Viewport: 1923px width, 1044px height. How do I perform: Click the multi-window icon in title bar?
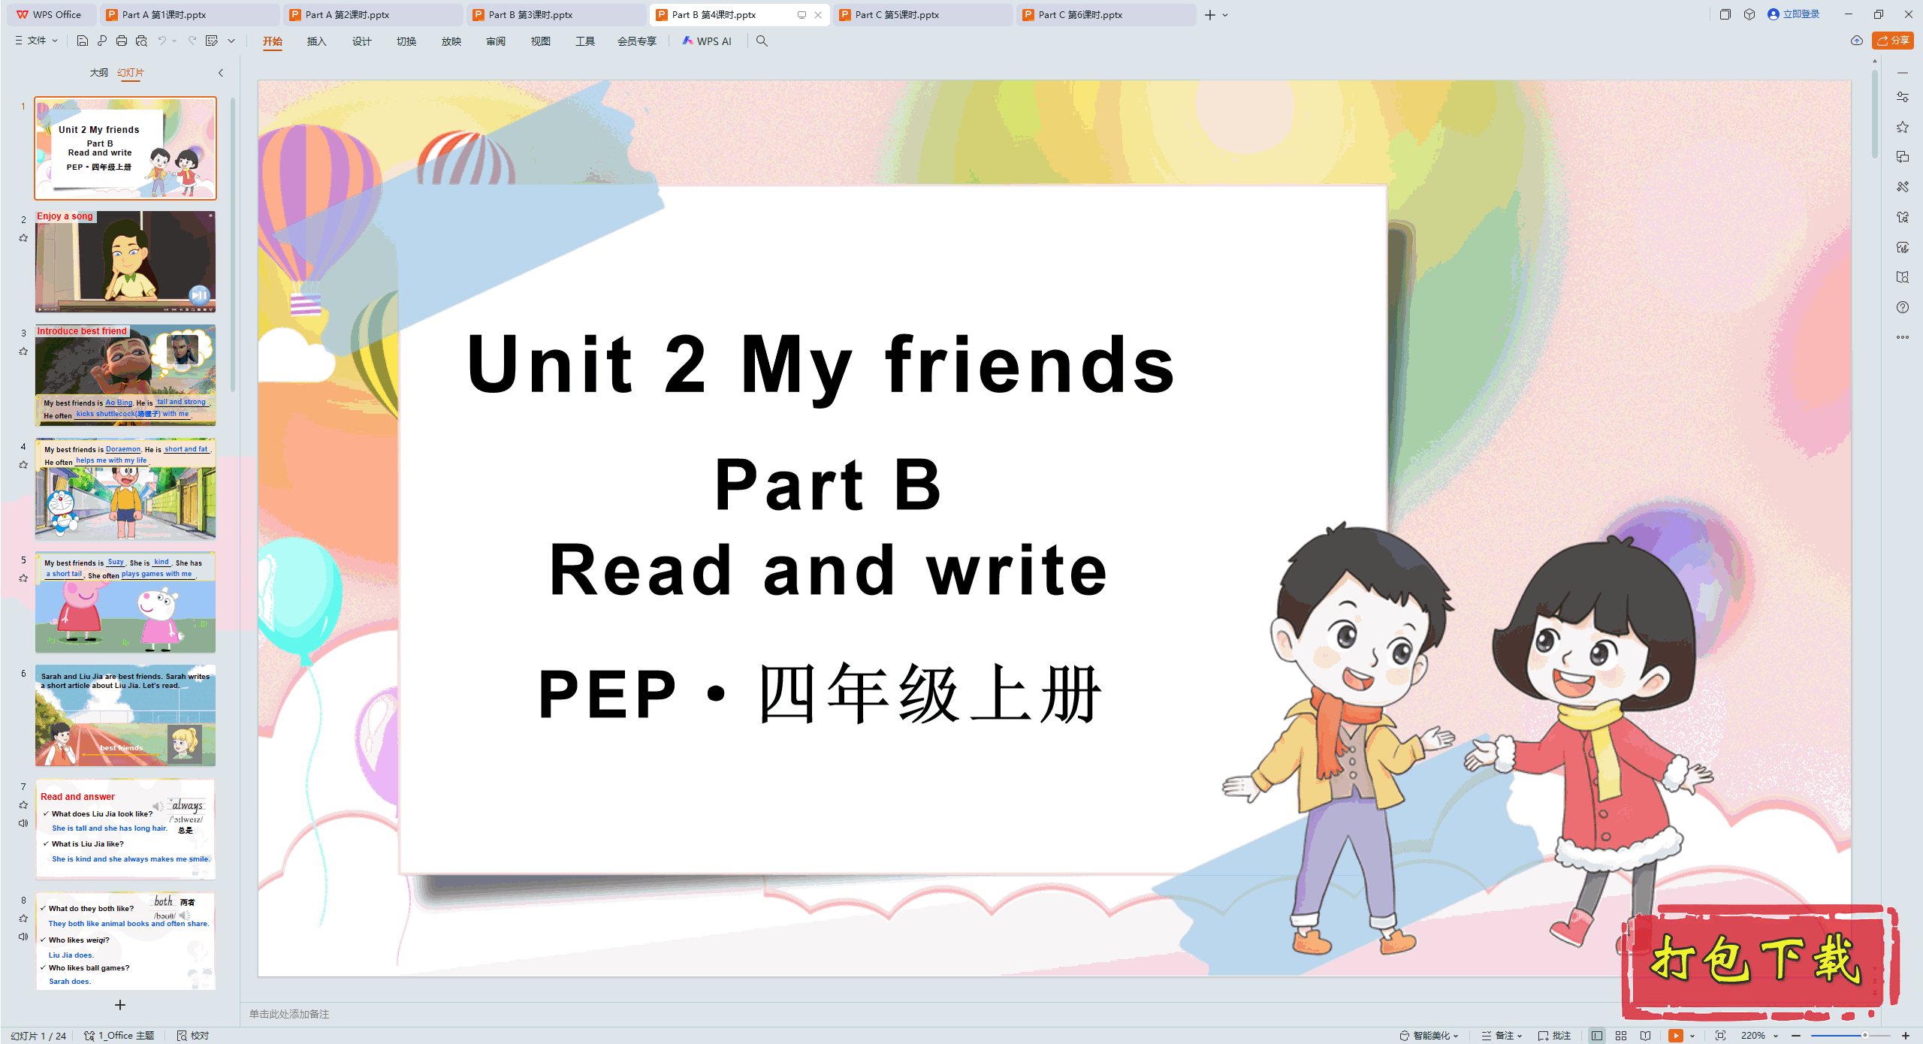click(1725, 14)
